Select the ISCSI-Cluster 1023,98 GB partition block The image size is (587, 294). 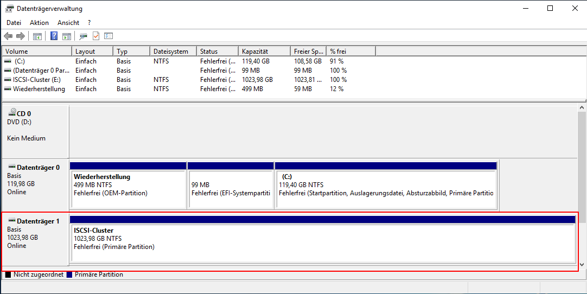pos(323,239)
